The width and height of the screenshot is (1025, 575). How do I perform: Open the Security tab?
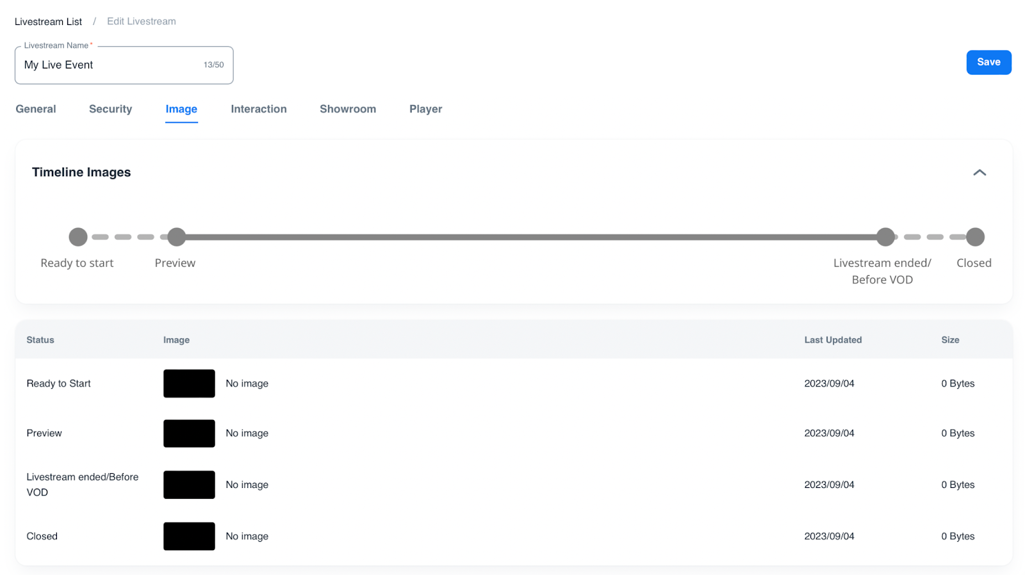pyautogui.click(x=110, y=109)
